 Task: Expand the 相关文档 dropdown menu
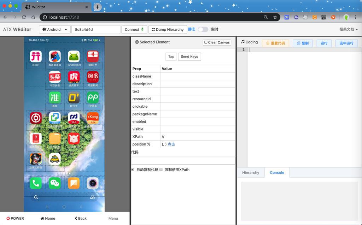point(348,29)
